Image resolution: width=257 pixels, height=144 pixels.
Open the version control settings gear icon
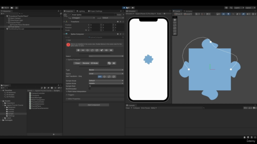[x=16, y=8]
